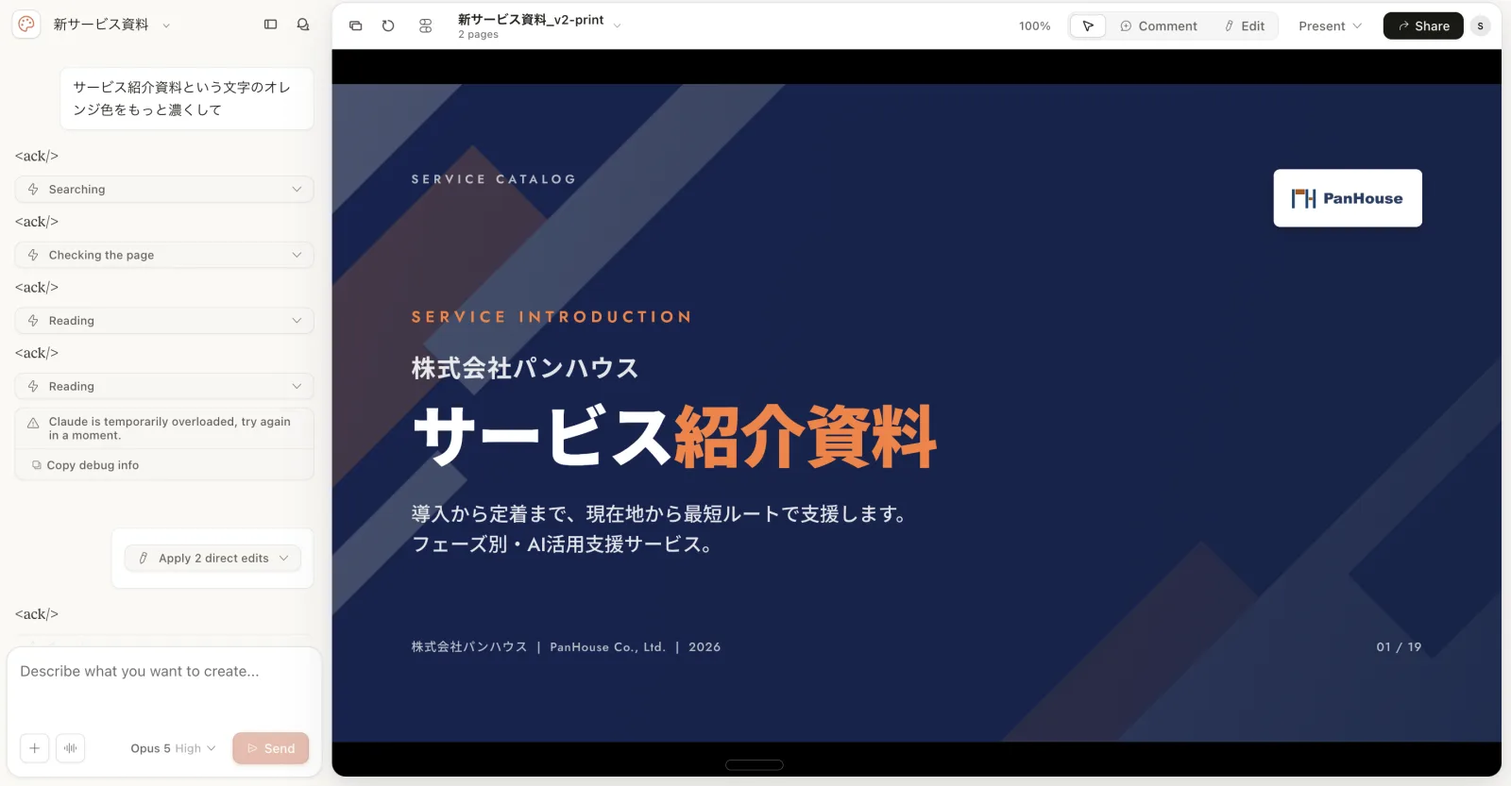The height and width of the screenshot is (786, 1511).
Task: Select the PanHouse Co., Ltd. footer text
Action: pyautogui.click(x=607, y=647)
